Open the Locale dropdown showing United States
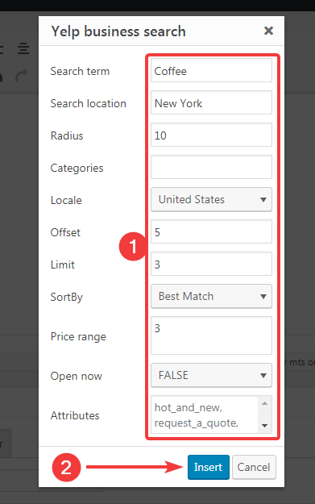 pyautogui.click(x=211, y=200)
